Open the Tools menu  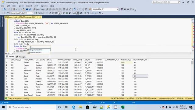click(37, 6)
